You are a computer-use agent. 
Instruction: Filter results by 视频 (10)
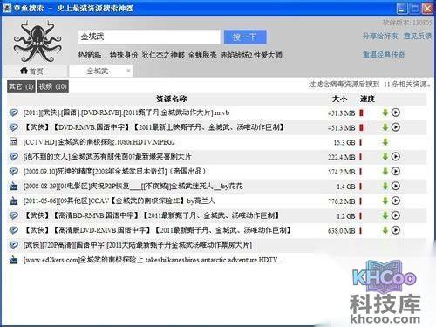[53, 86]
